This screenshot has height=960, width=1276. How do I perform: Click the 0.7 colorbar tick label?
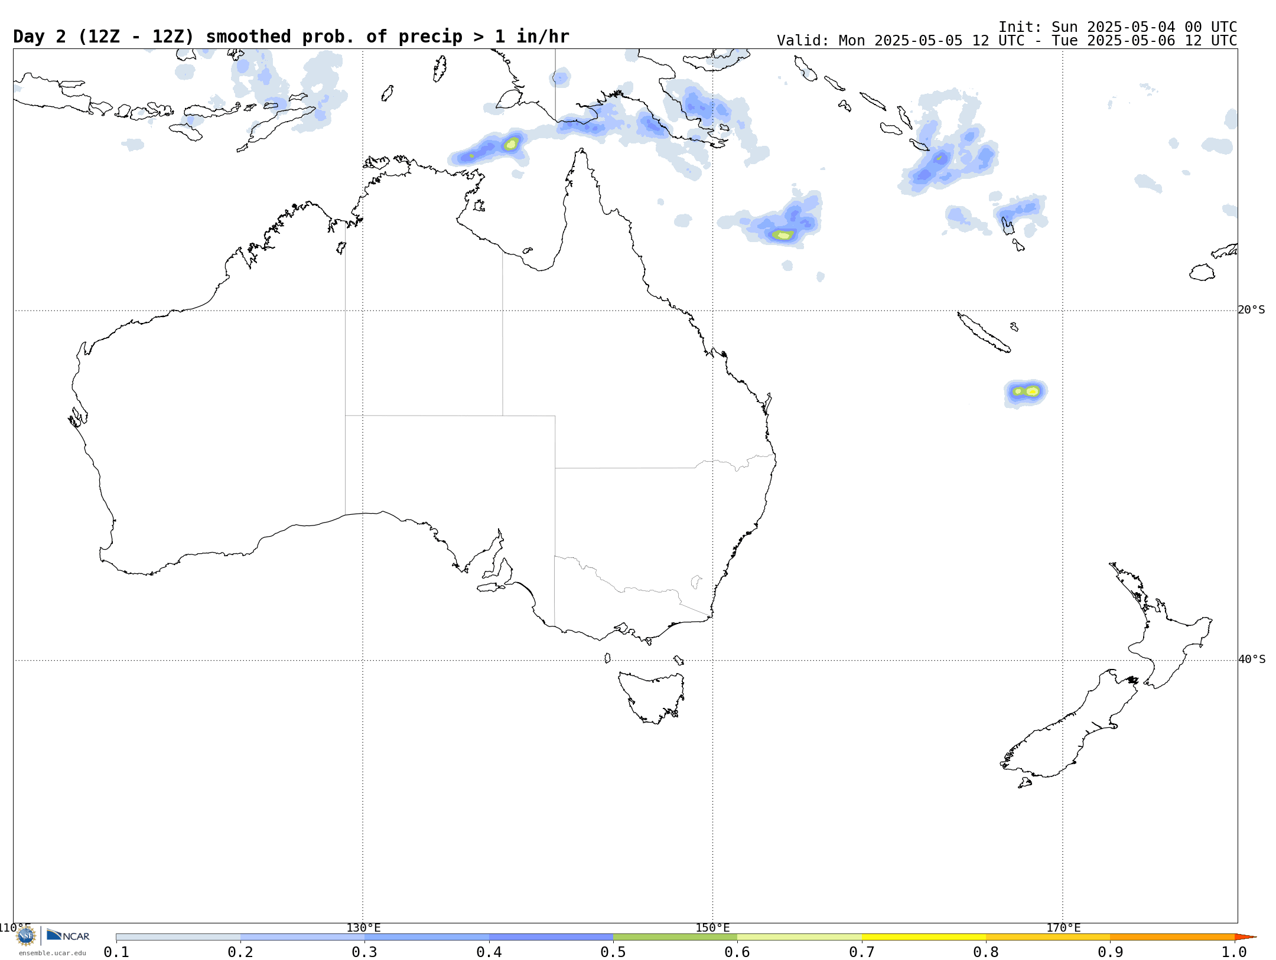click(x=862, y=952)
